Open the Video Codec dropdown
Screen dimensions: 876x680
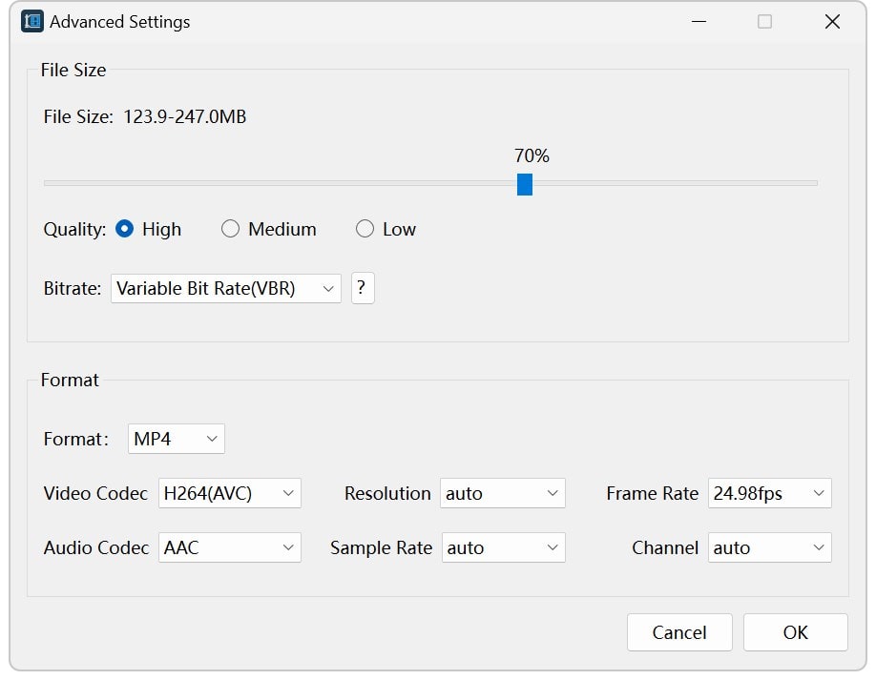[229, 493]
